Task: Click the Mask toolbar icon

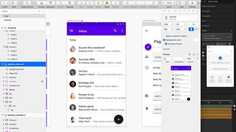Action: click(98, 3)
